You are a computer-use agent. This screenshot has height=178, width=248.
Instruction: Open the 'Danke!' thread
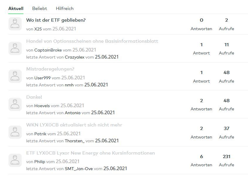tap(34, 97)
